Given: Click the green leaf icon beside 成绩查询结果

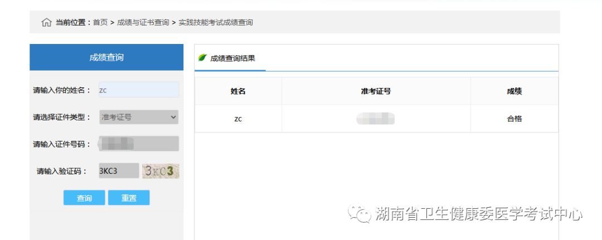Looking at the screenshot, I should click(x=202, y=58).
